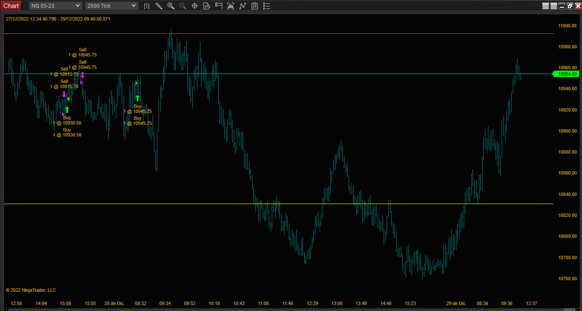Click the green buy arrow above 10930.50
582x311 pixels.
pos(67,110)
